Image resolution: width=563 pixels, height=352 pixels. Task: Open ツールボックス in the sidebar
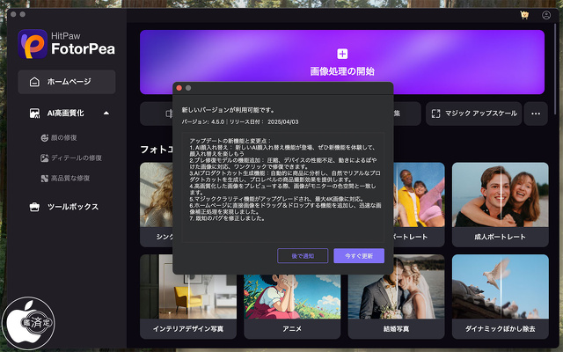click(64, 207)
